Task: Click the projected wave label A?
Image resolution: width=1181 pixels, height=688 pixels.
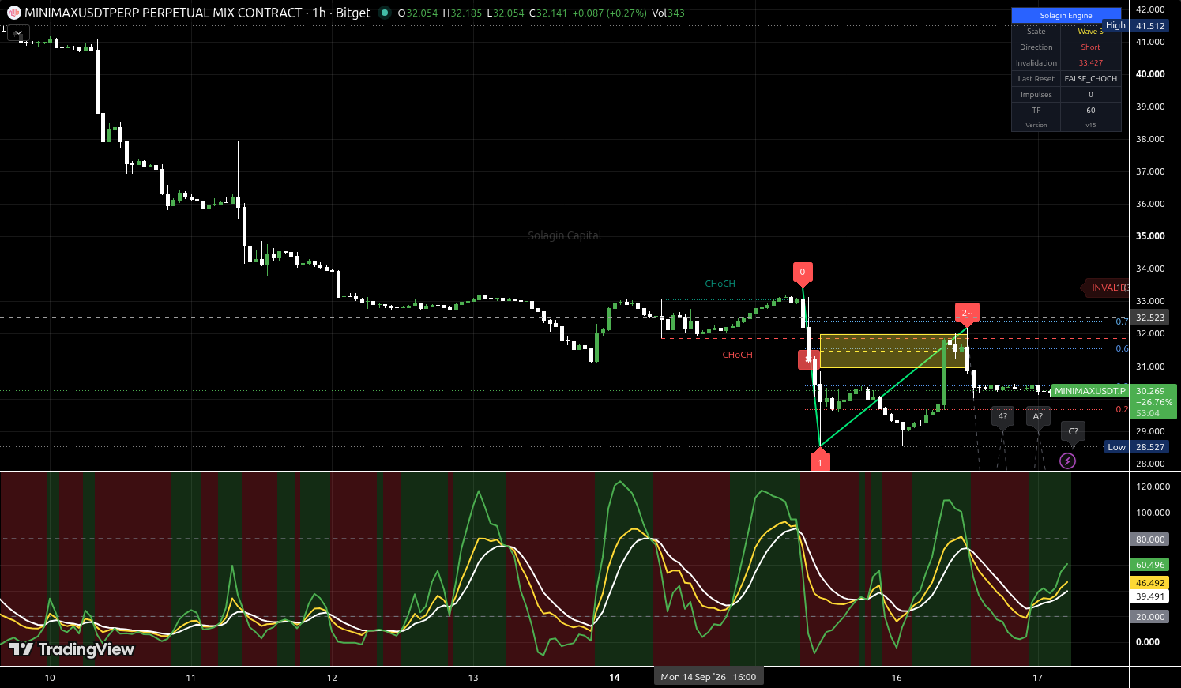Action: coord(1038,417)
